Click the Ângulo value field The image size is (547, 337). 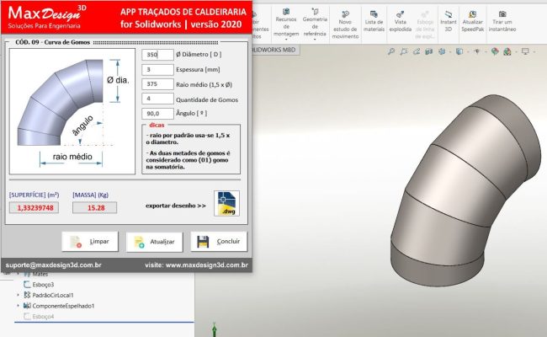pyautogui.click(x=157, y=113)
